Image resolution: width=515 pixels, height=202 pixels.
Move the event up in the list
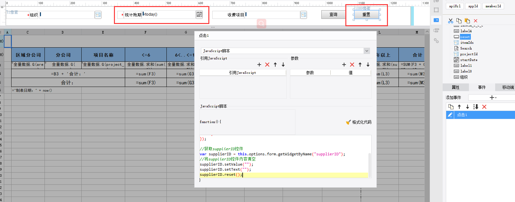click(x=459, y=107)
